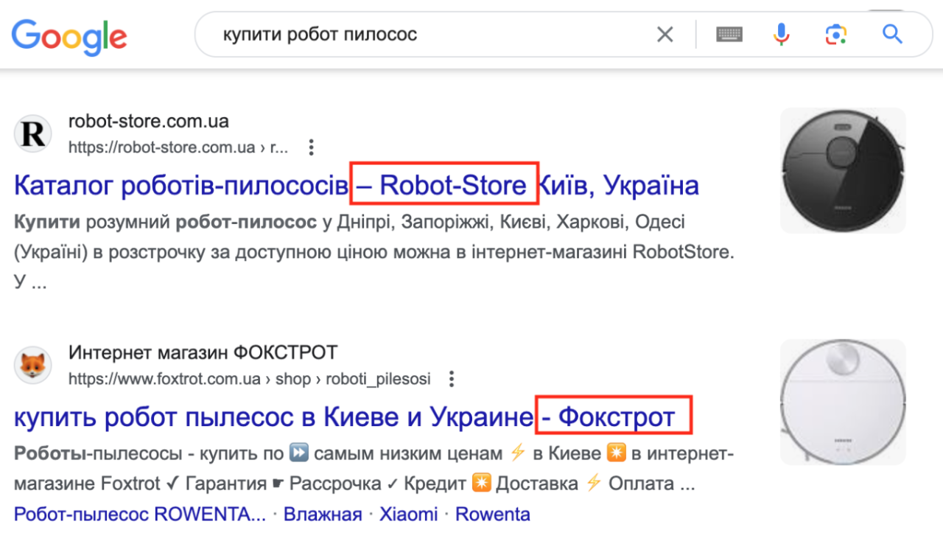
Task: Click the Xiaomi sitelink under Foxtrot
Action: (x=409, y=514)
